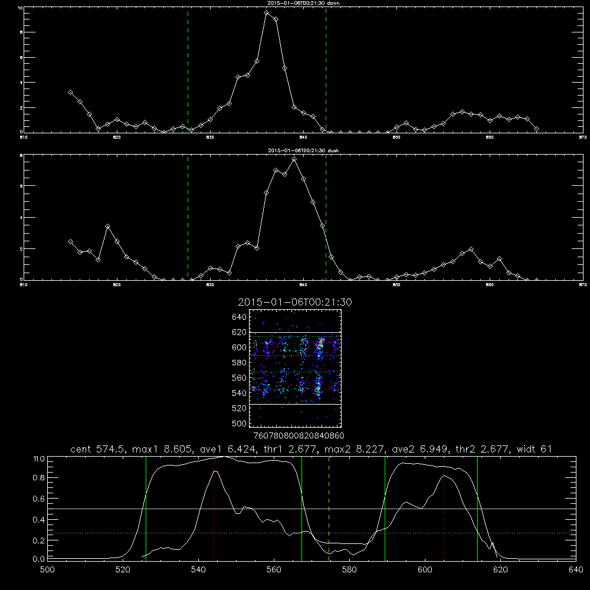Click the highest diamond marker in dawn plot

point(267,13)
